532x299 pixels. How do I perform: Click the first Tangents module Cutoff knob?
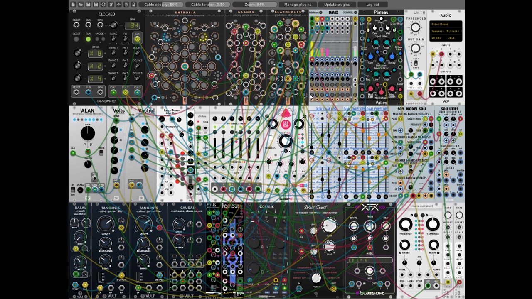[106, 224]
